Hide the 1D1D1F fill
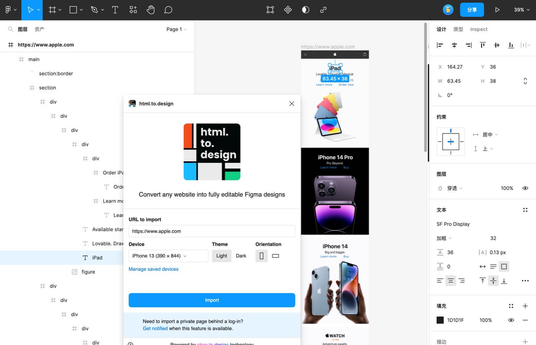 tap(511, 320)
